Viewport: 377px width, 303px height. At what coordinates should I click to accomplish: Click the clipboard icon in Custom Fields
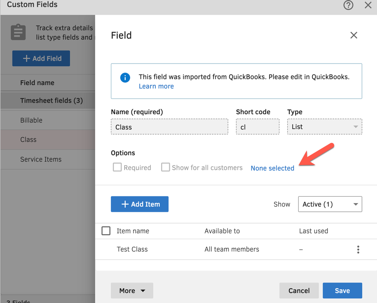pos(18,32)
